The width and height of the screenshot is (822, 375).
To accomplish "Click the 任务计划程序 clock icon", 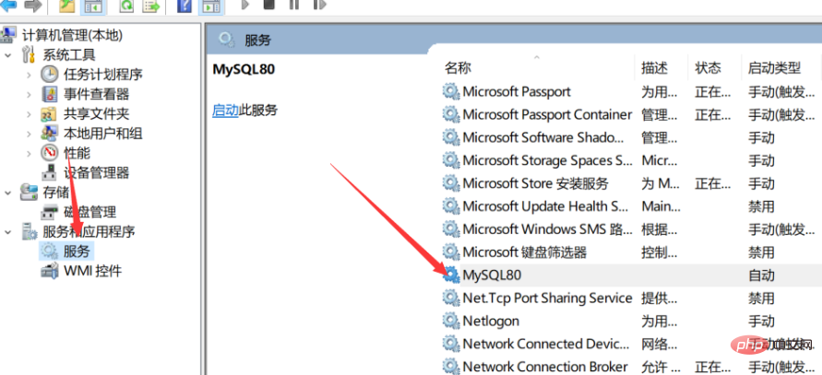I will point(49,75).
